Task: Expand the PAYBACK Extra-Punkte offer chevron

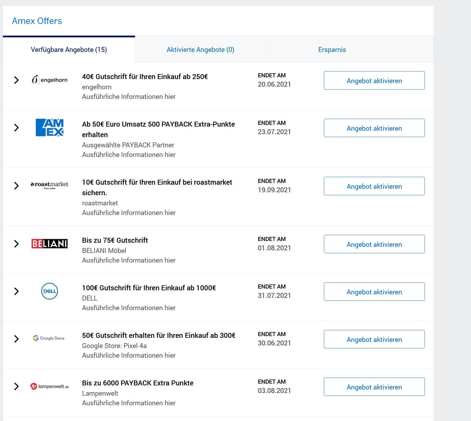Action: [16, 127]
